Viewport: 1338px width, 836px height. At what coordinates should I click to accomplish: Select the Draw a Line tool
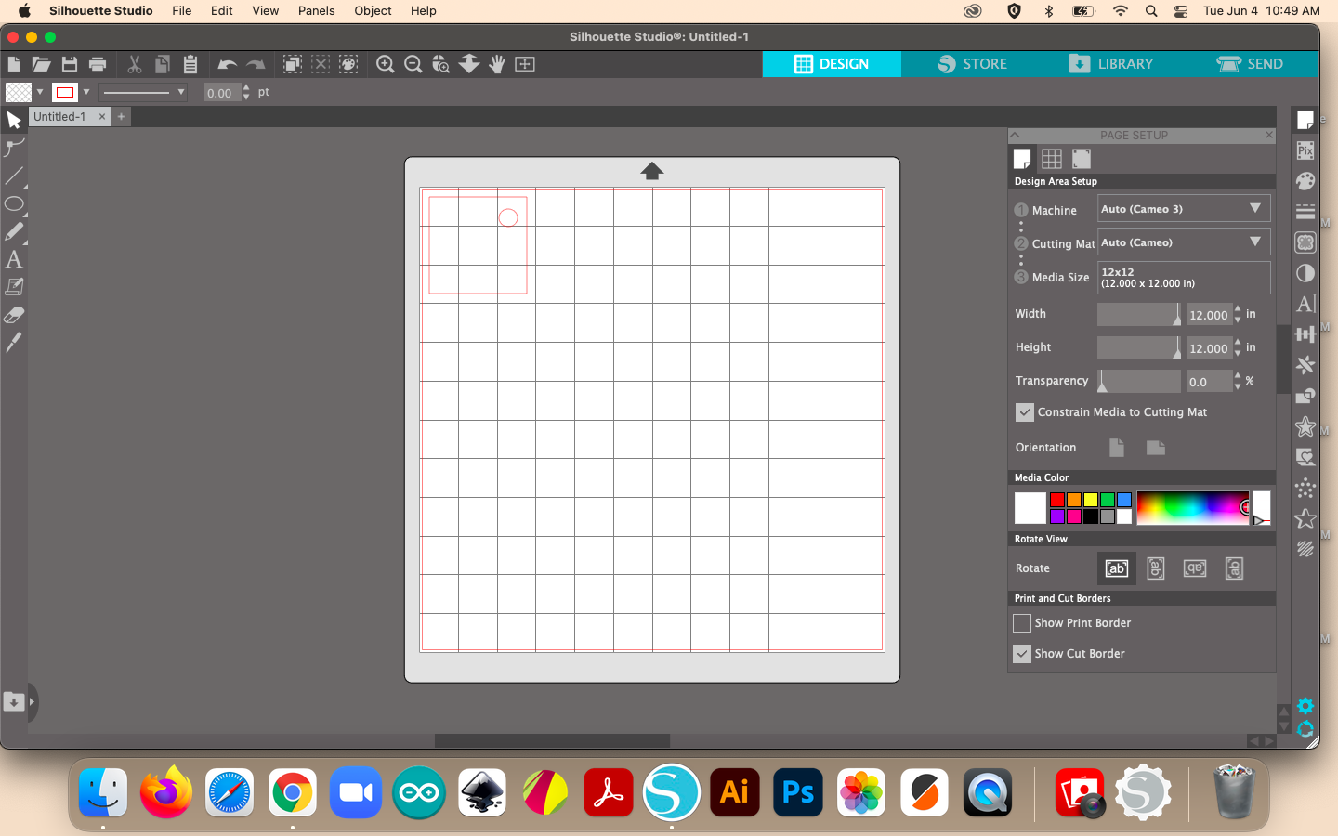coord(14,176)
